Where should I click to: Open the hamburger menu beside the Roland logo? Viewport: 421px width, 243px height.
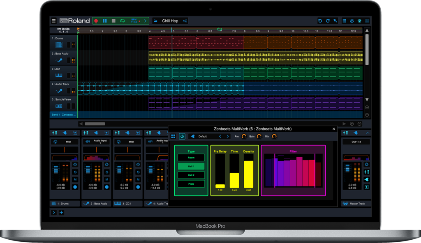pyautogui.click(x=53, y=21)
